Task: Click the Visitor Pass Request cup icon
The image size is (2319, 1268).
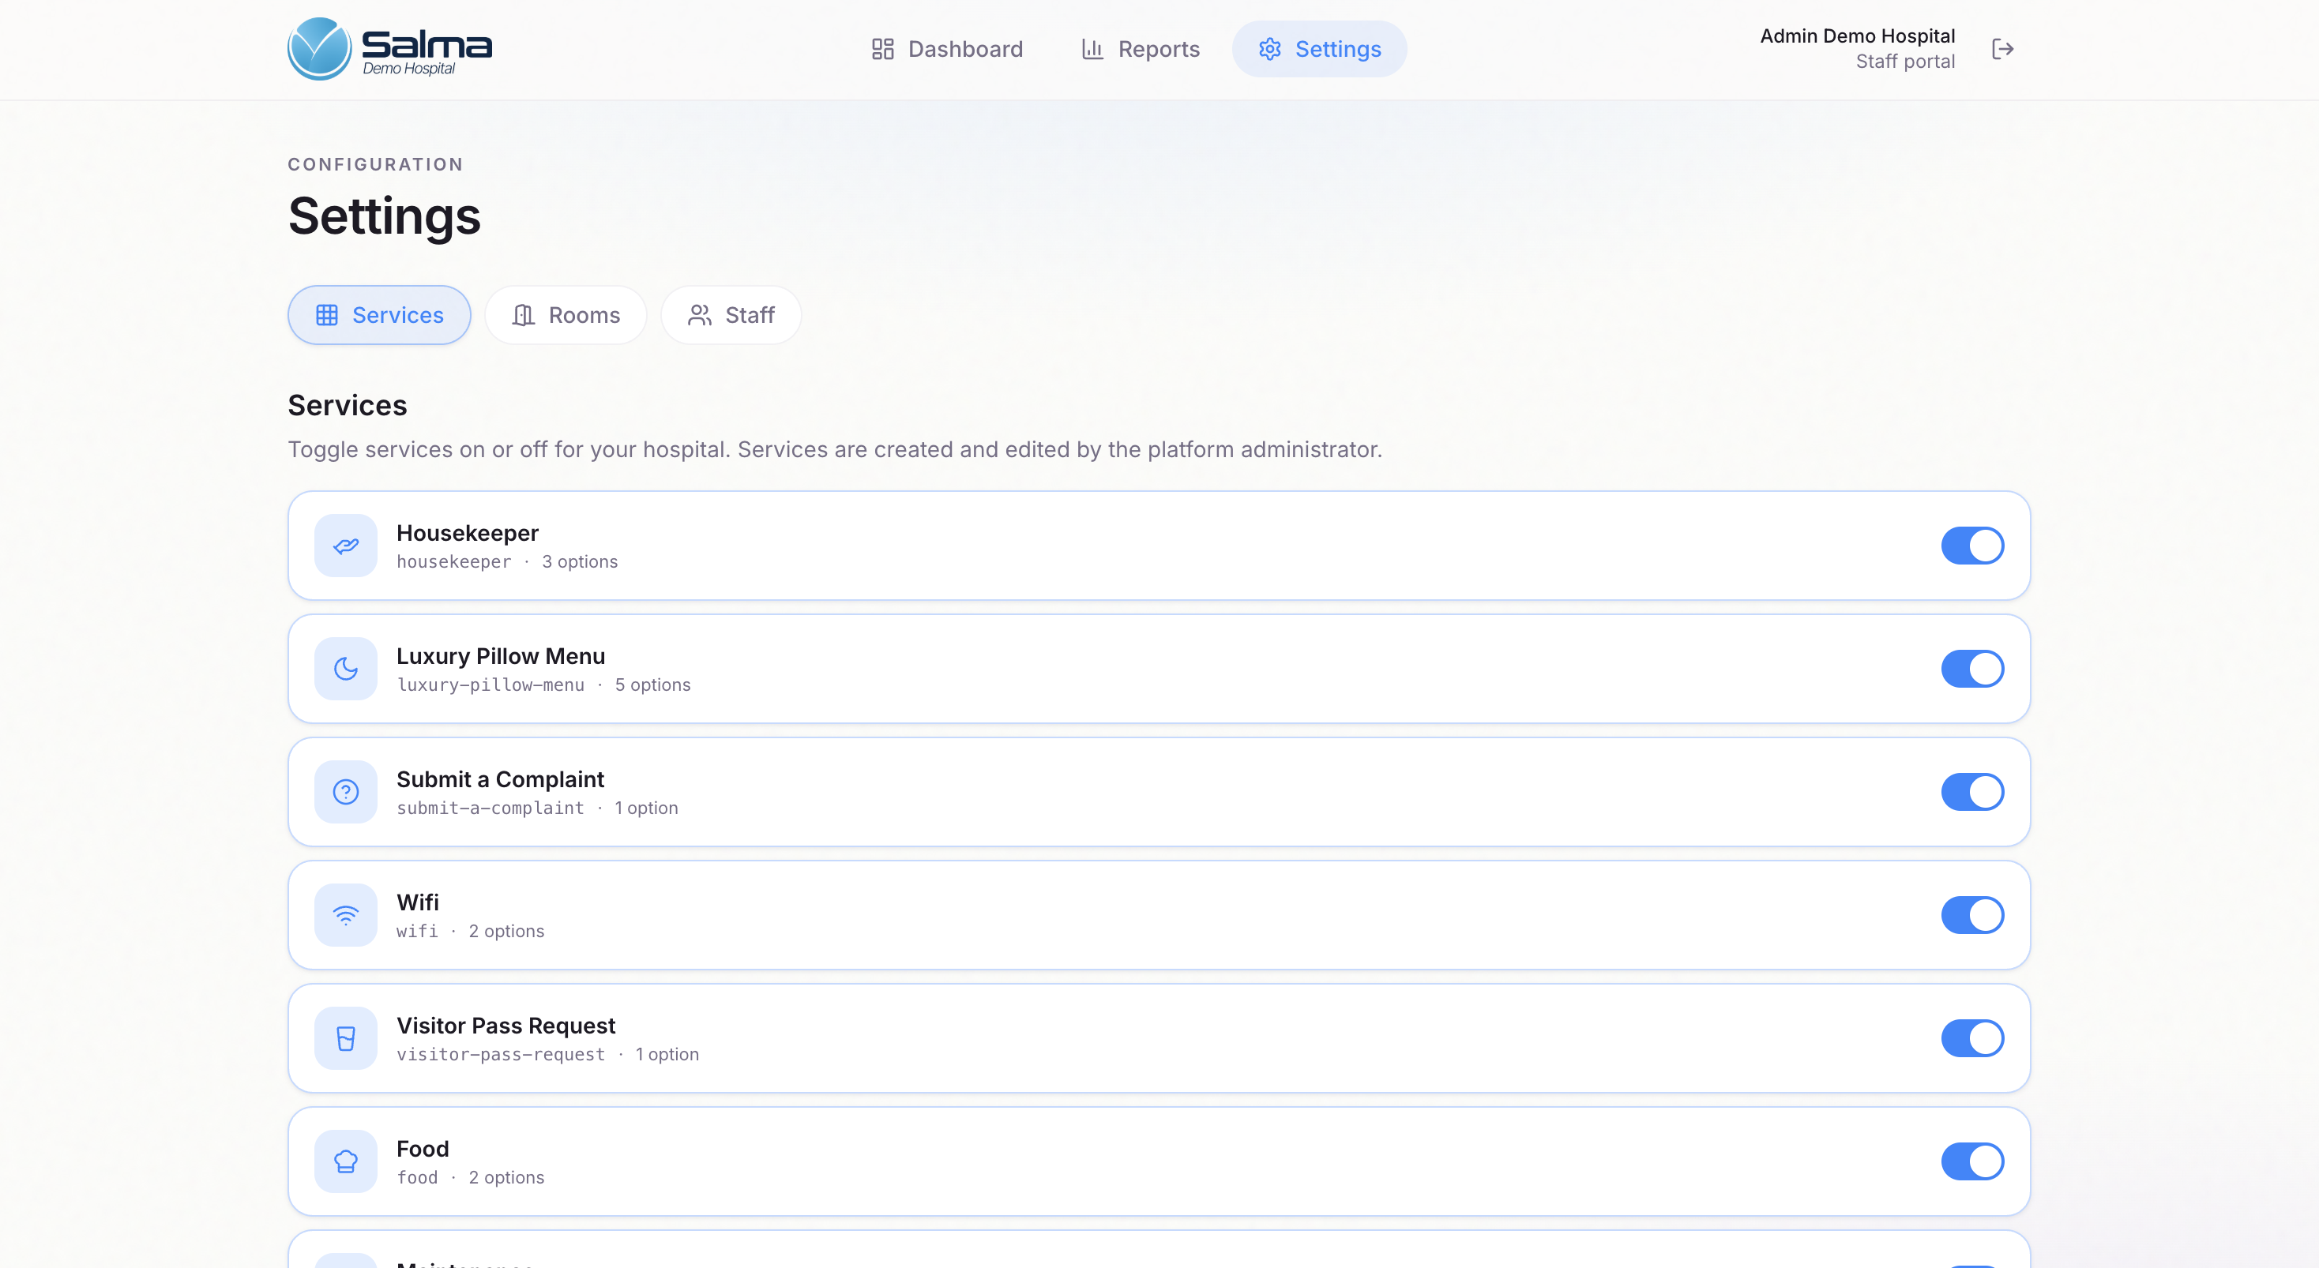Action: click(346, 1038)
